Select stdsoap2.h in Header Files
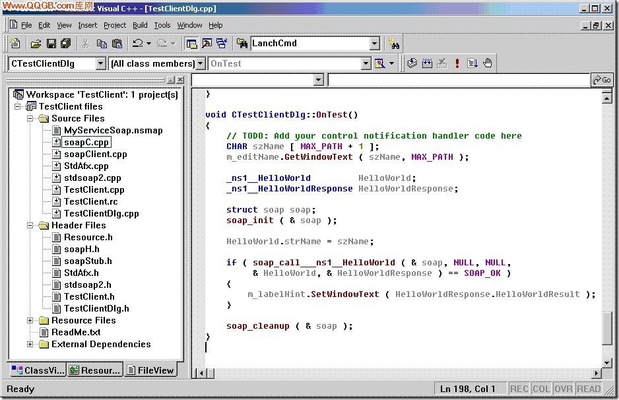Image resolution: width=619 pixels, height=400 pixels. (x=88, y=284)
